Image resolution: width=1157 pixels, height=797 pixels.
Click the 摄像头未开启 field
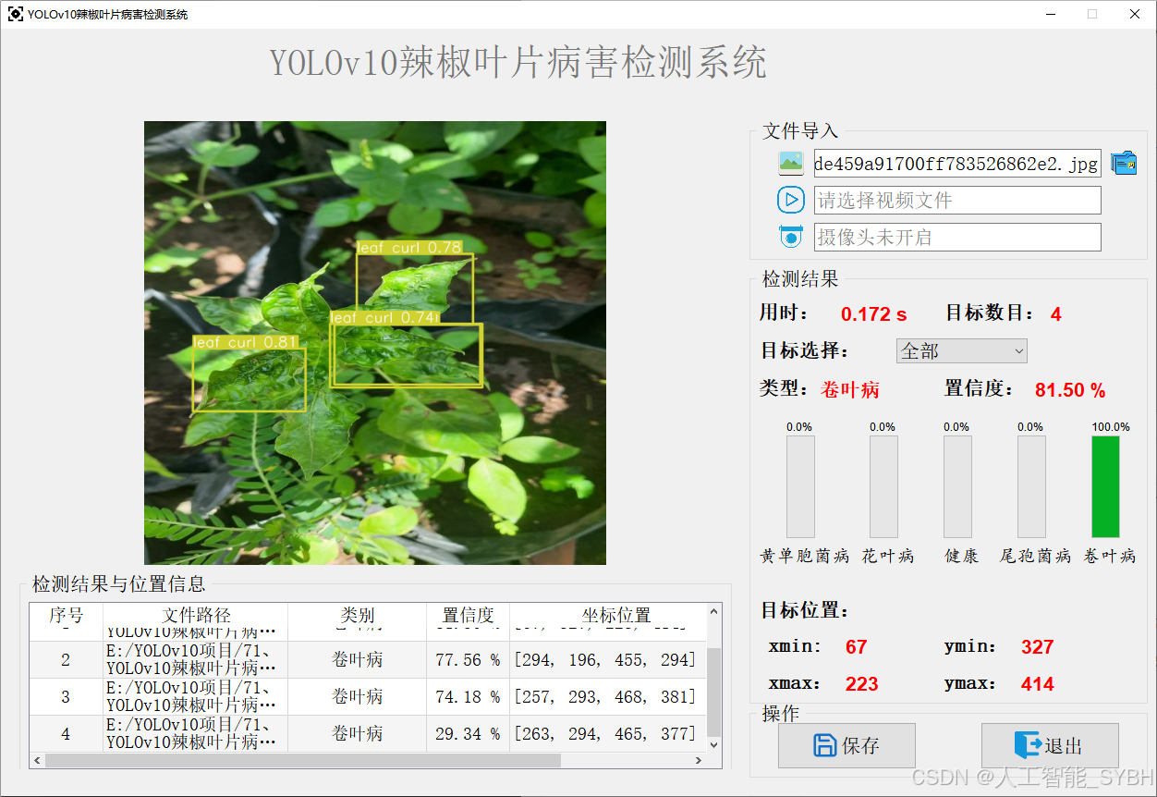957,237
